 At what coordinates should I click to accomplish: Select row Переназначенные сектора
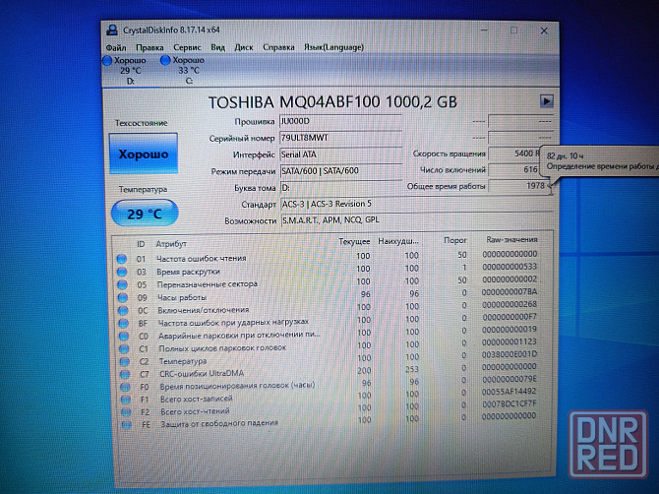coord(328,282)
